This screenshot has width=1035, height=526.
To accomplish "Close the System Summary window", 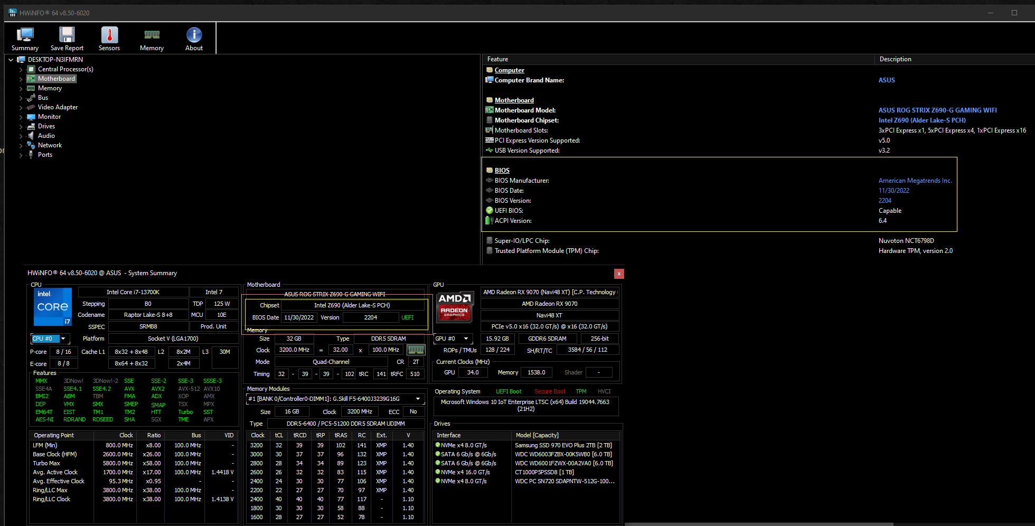I will point(619,274).
